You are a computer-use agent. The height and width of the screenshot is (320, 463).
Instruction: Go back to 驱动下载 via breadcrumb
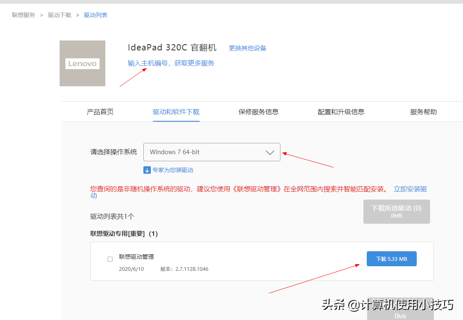coord(59,15)
